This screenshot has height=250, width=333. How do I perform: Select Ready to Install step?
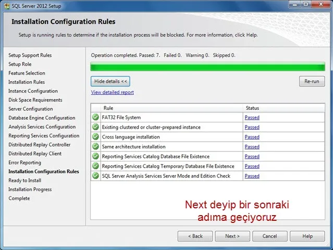pos(24,180)
